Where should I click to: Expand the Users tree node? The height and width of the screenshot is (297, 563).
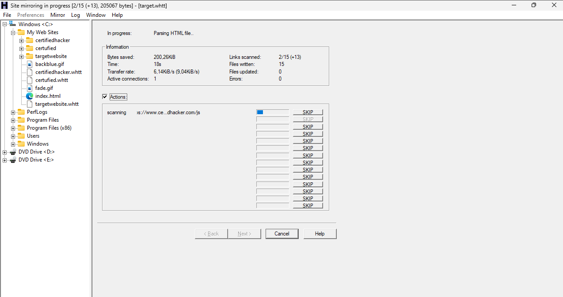13,135
